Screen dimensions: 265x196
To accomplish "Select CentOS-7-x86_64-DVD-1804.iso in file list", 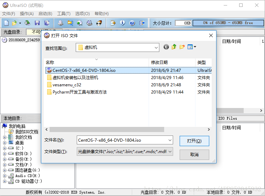I will point(84,70).
